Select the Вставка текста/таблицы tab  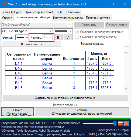(x=33, y=17)
